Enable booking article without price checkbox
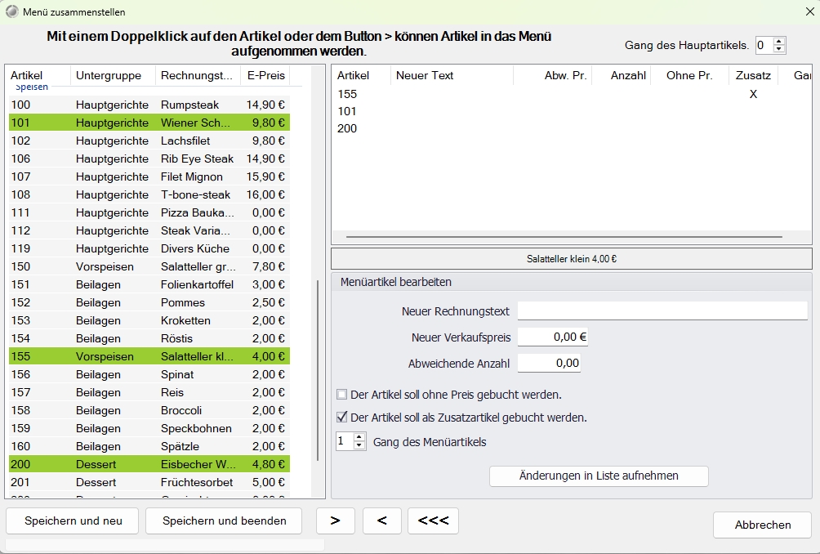Viewport: 820px width, 554px height. pos(342,395)
